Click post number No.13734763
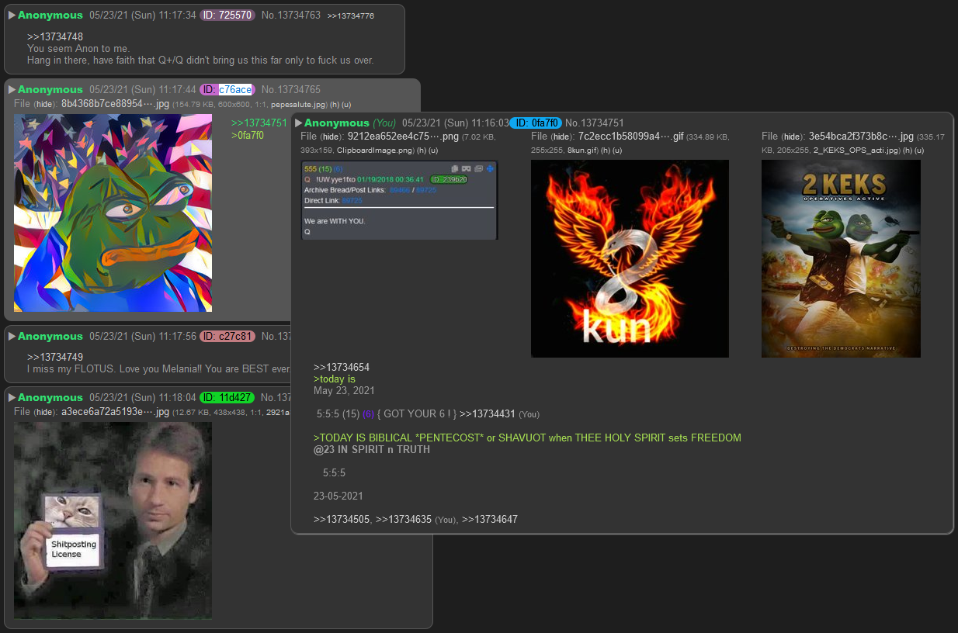The width and height of the screenshot is (958, 633). pos(291,16)
